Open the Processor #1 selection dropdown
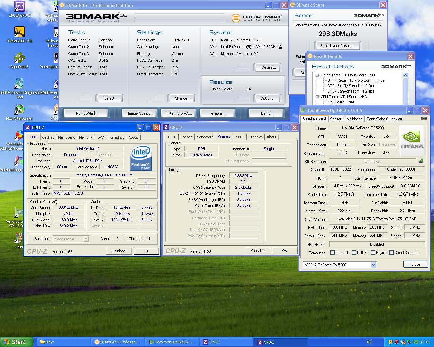434x347 pixels. (x=71, y=239)
